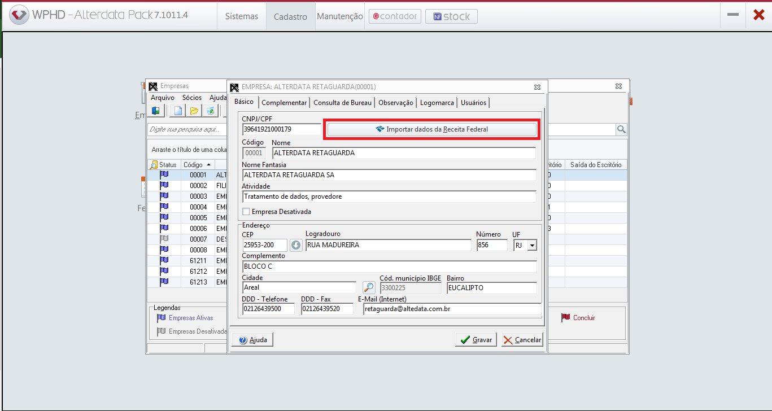Click the EMPRESA dialog title icon
This screenshot has width=772, height=411.
click(x=234, y=87)
